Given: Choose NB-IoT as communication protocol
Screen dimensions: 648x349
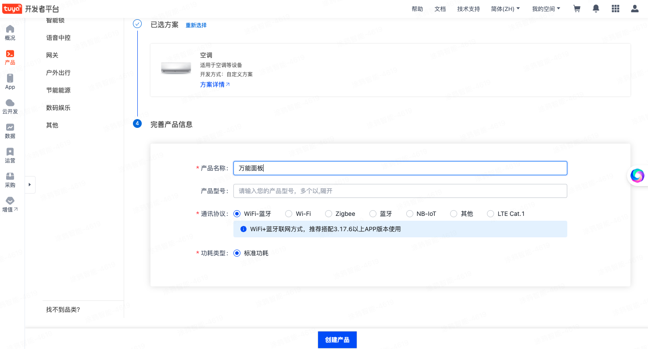Looking at the screenshot, I should (410, 214).
